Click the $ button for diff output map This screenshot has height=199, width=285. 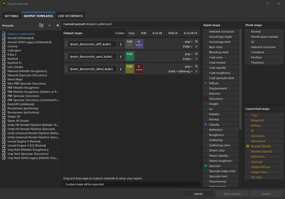(x=121, y=44)
